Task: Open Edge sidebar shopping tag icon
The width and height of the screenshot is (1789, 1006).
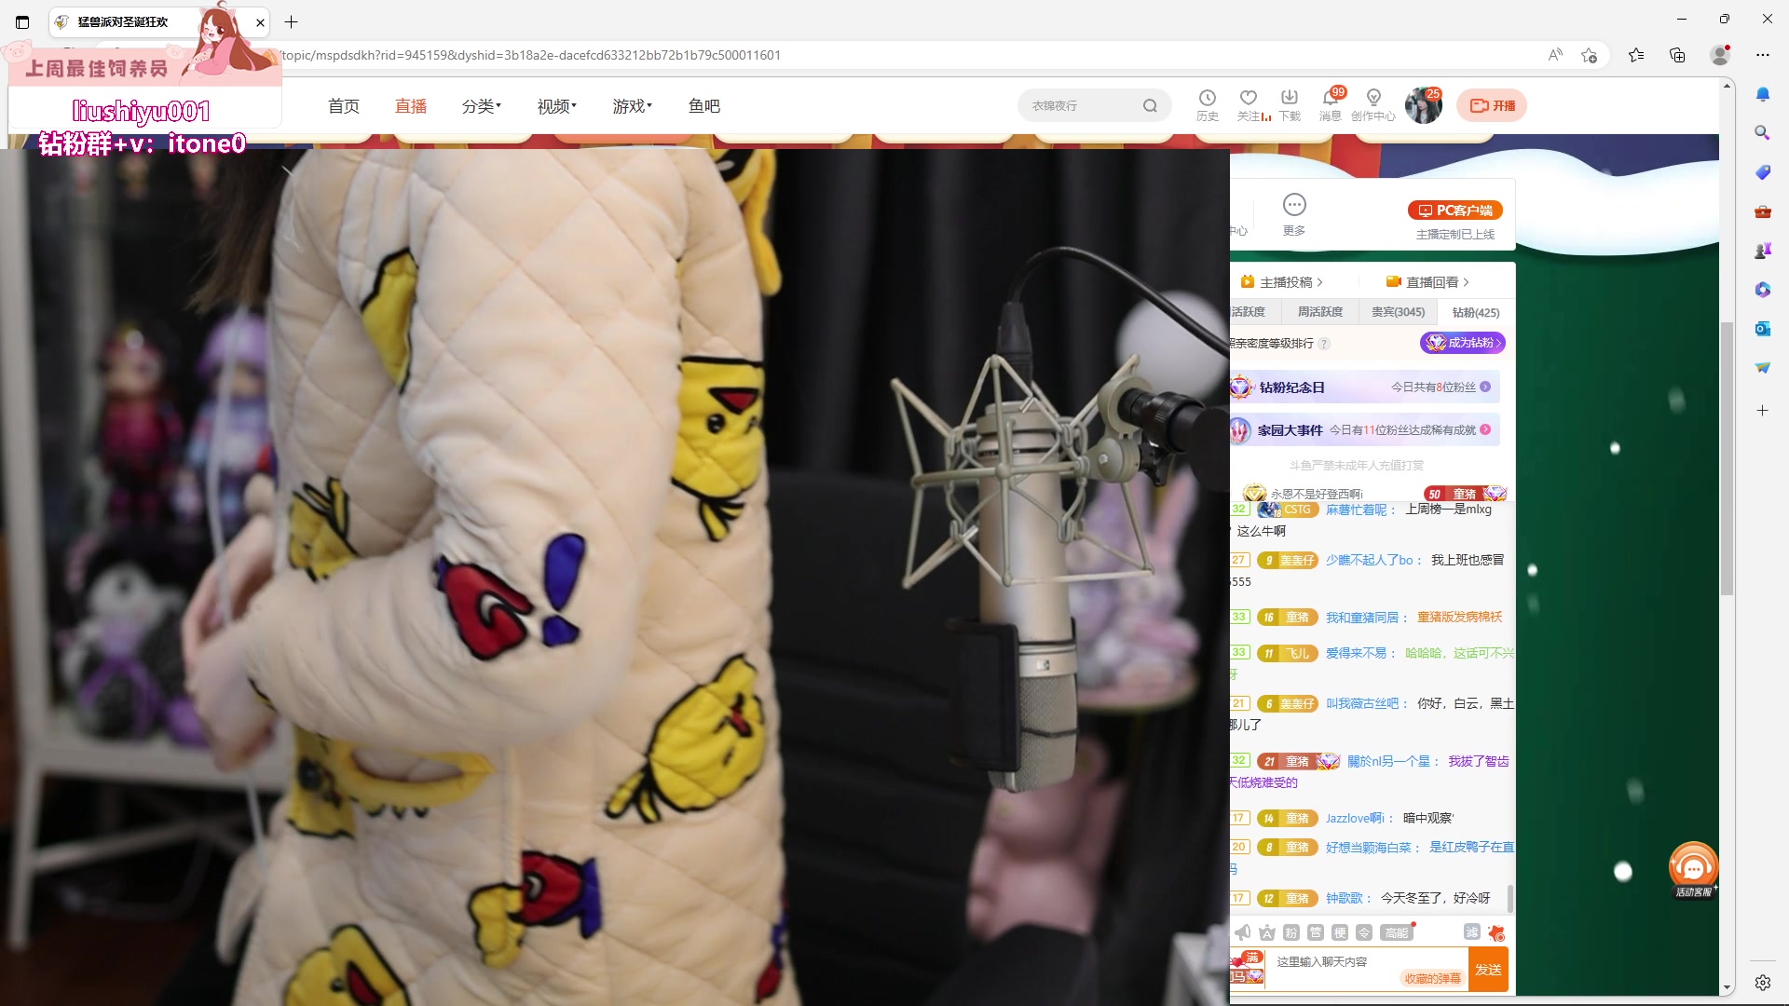Action: click(1762, 172)
